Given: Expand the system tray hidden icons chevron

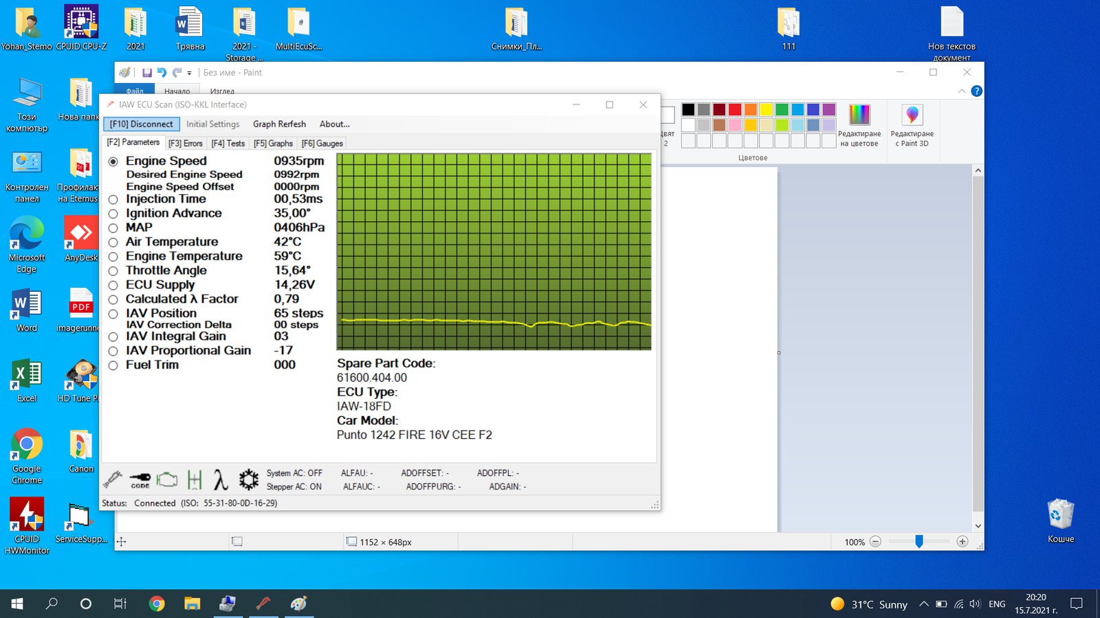Looking at the screenshot, I should (x=923, y=604).
